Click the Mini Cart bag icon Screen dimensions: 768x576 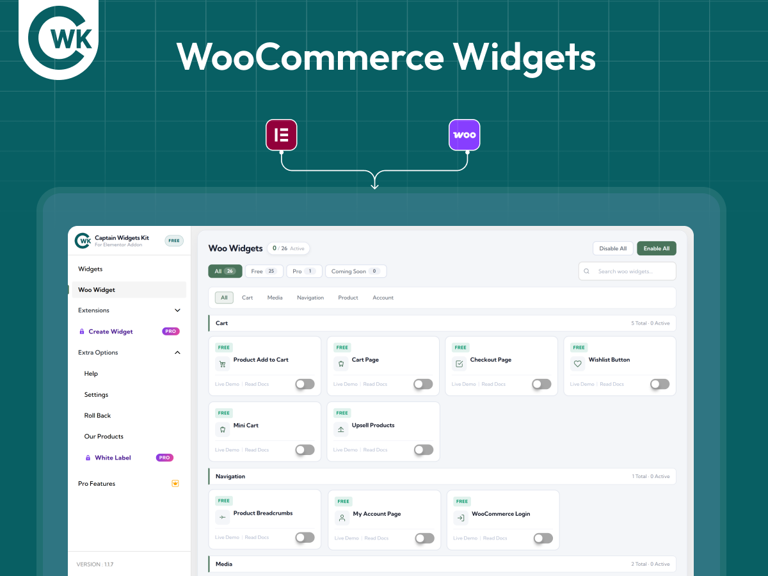point(222,429)
